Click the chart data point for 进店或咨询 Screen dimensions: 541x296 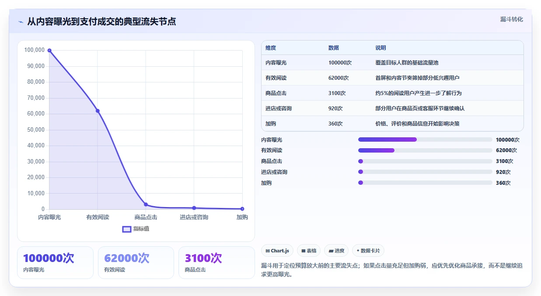pos(194,208)
